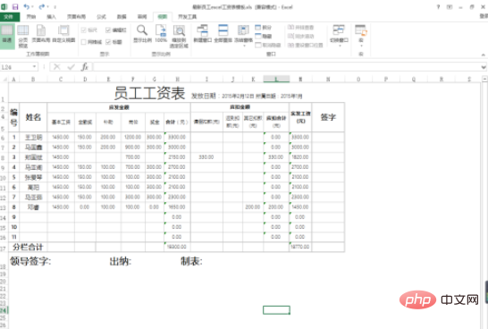The height and width of the screenshot is (329, 488).
Task: Open Customize Quick Access Toolbar dropdown
Action: pyautogui.click(x=55, y=7)
